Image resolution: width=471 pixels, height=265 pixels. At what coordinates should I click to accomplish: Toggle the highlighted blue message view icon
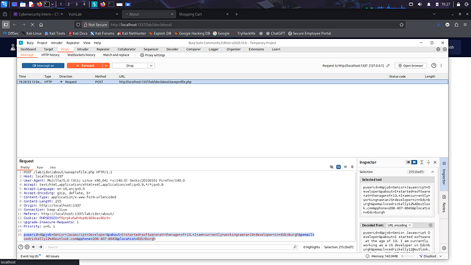pos(338,167)
